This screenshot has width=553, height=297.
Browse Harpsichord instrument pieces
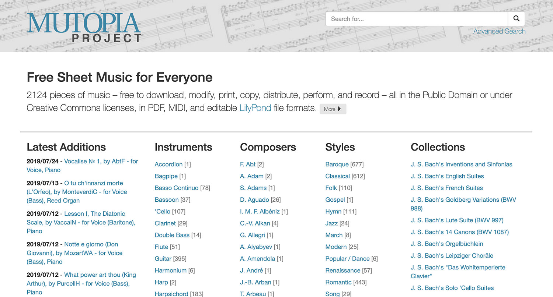point(171,294)
